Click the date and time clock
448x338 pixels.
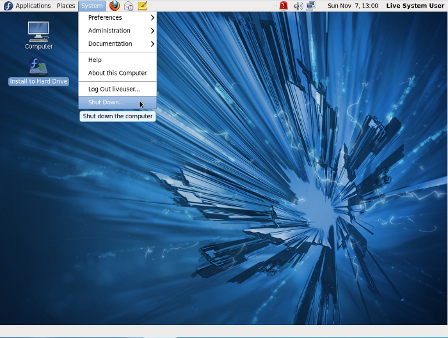tap(353, 6)
